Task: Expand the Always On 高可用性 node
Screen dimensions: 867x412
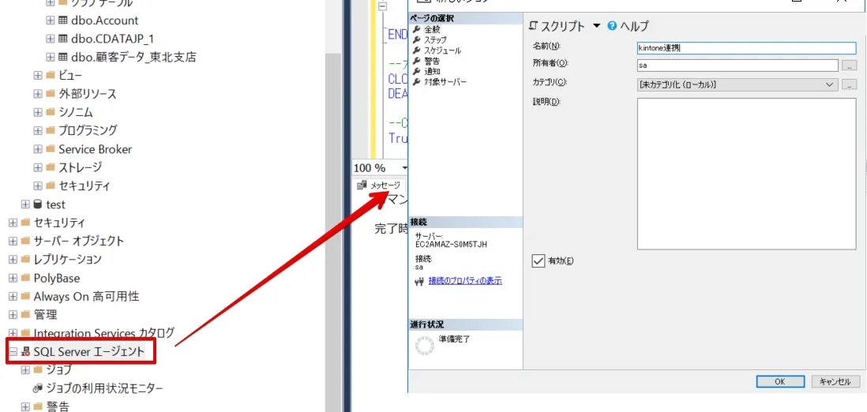Action: pos(13,297)
